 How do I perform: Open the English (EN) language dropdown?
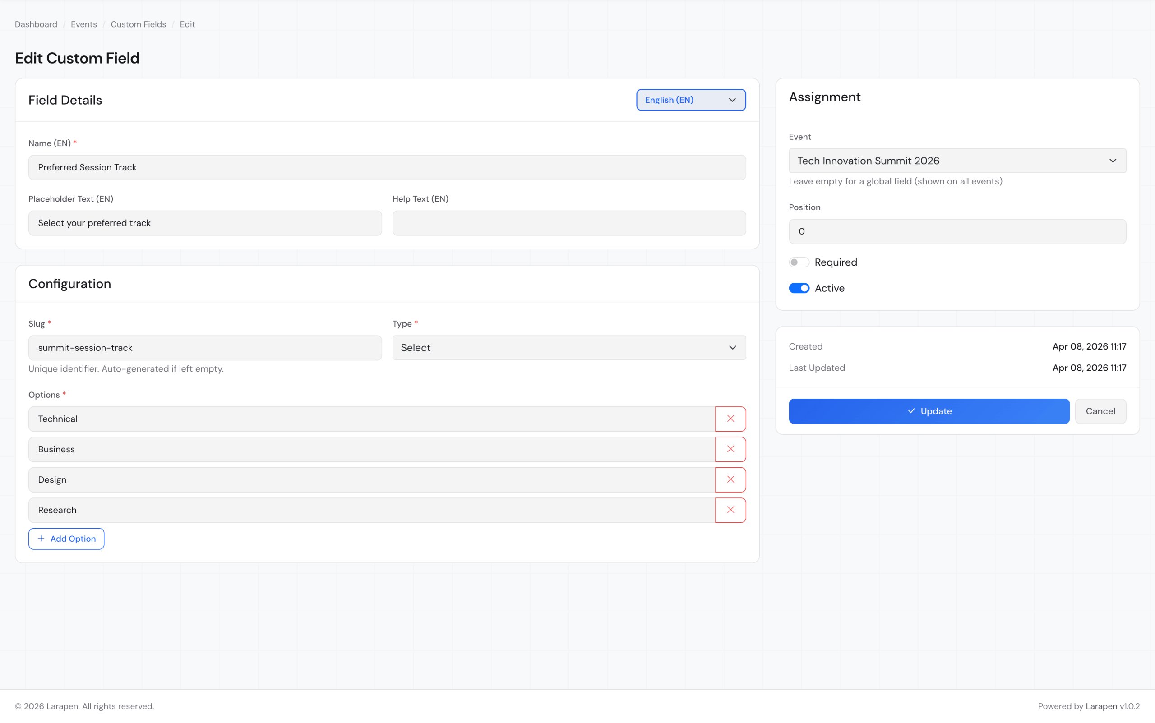click(691, 100)
